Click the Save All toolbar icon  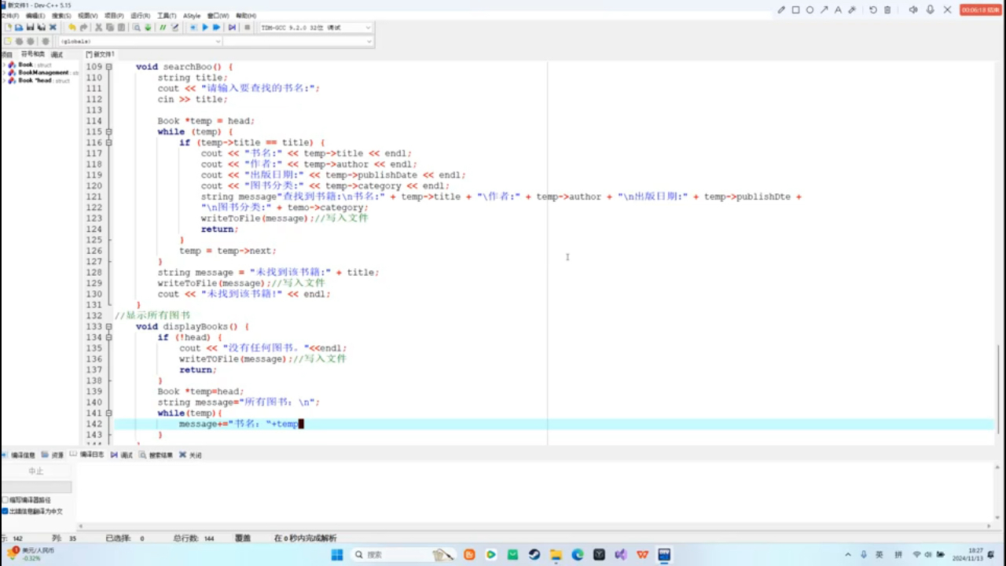click(42, 28)
